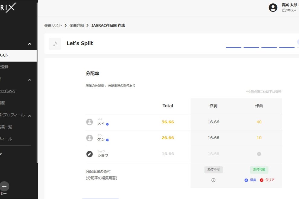
Task: Collapse the top sidebar section chevron
Action: (30, 44)
